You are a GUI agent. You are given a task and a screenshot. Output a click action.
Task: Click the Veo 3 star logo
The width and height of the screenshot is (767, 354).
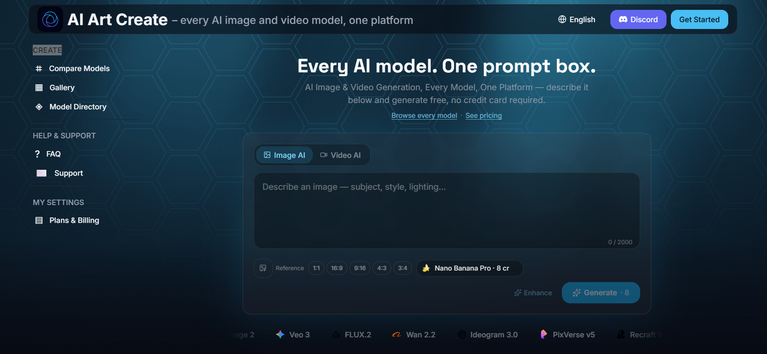coord(280,334)
